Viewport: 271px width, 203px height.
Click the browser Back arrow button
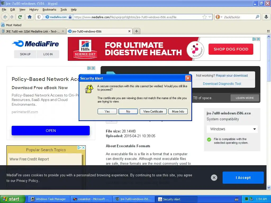[x=5, y=17]
